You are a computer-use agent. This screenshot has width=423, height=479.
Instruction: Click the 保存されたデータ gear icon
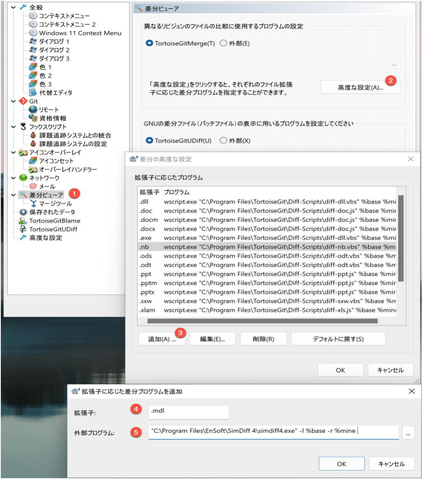coord(23,212)
